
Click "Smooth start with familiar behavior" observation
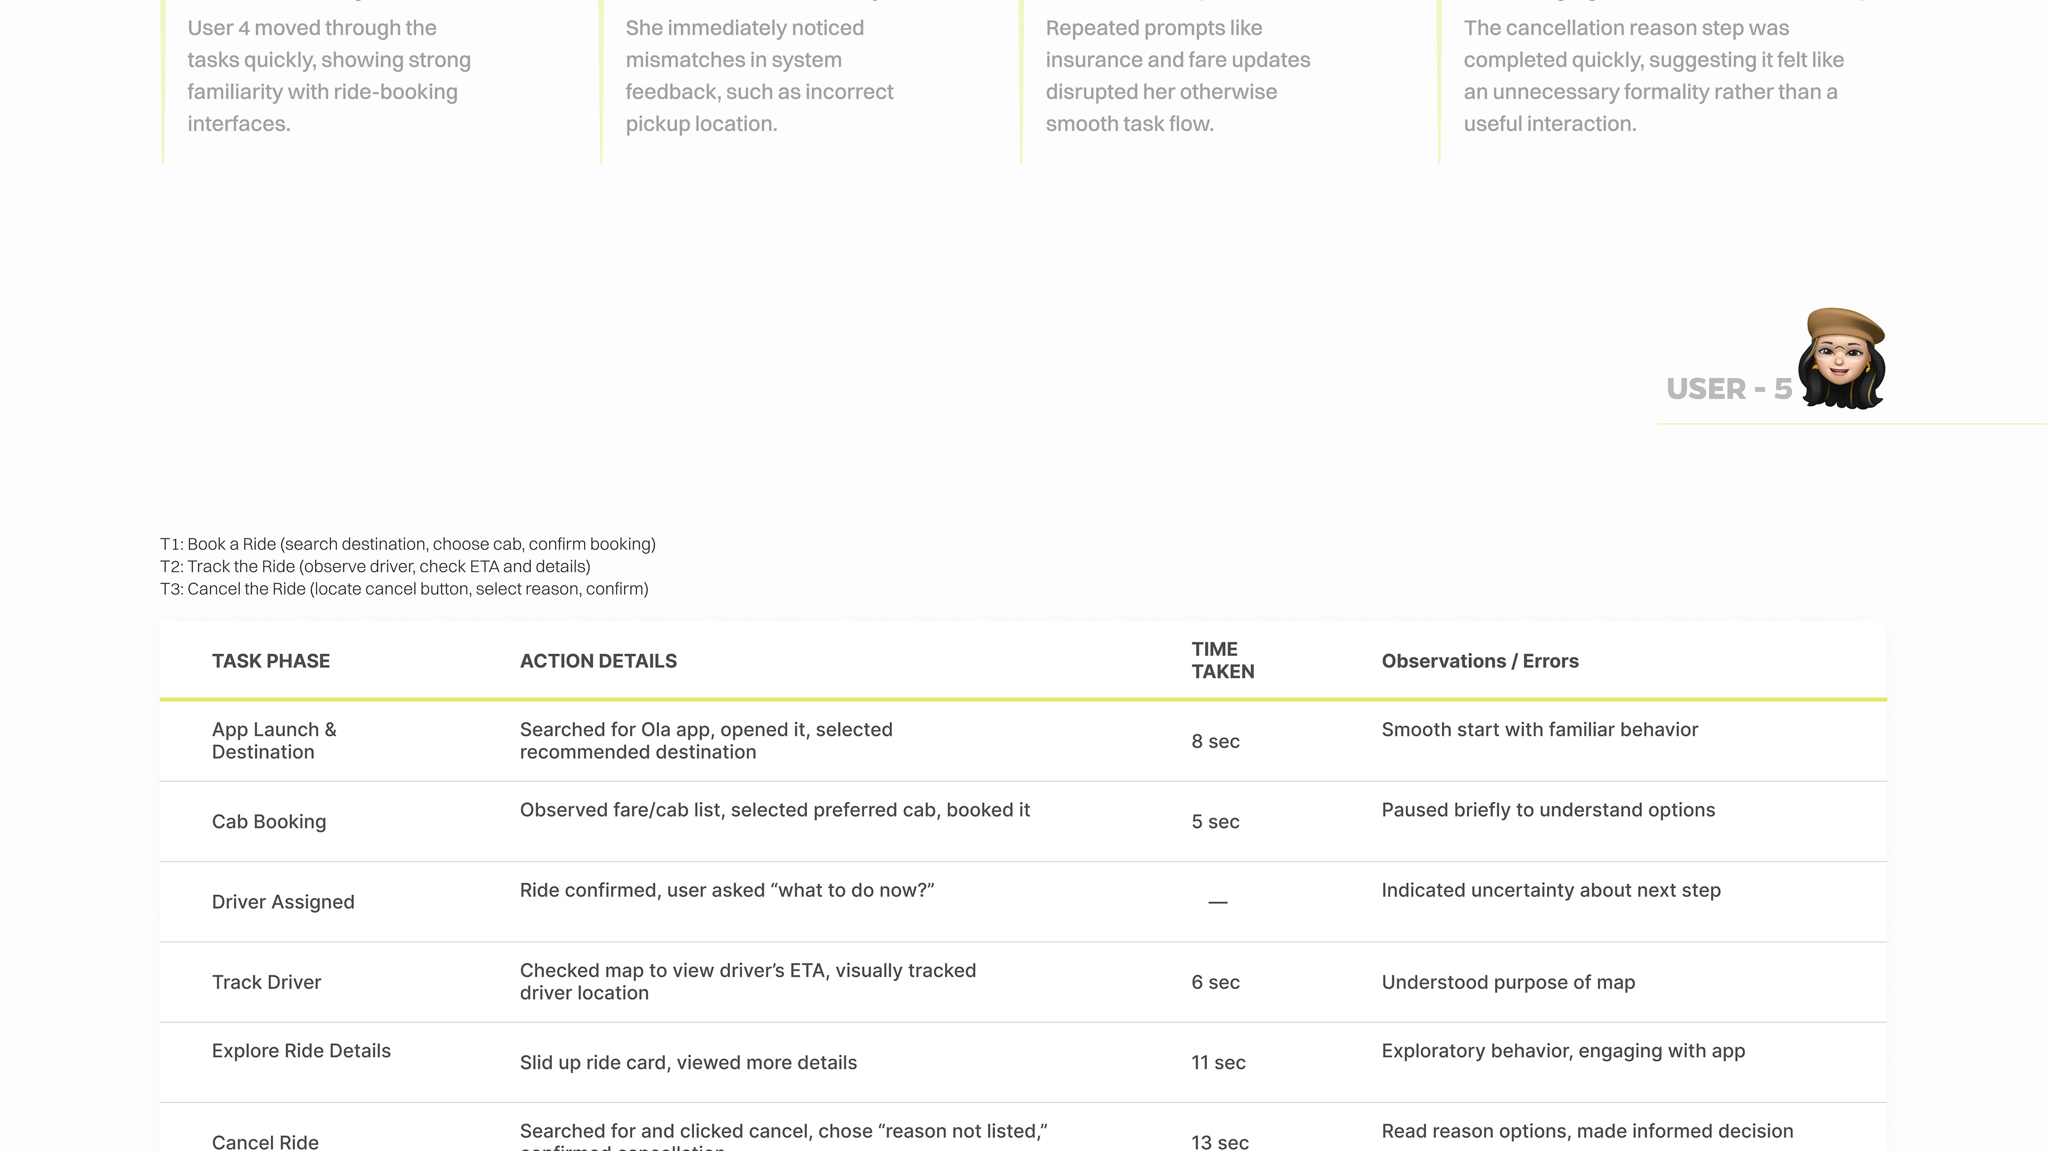click(x=1539, y=729)
